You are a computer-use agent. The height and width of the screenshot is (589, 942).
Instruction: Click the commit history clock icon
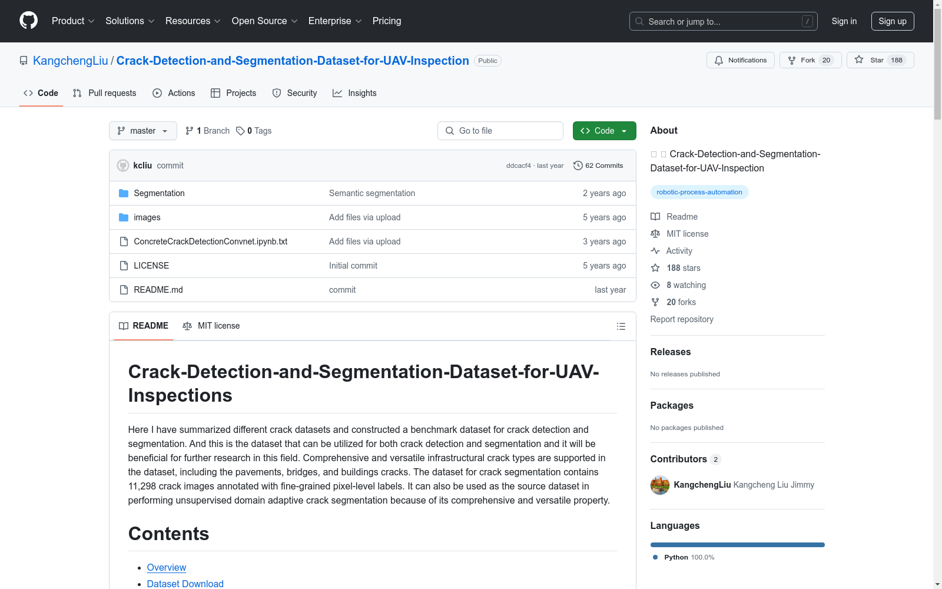click(578, 166)
